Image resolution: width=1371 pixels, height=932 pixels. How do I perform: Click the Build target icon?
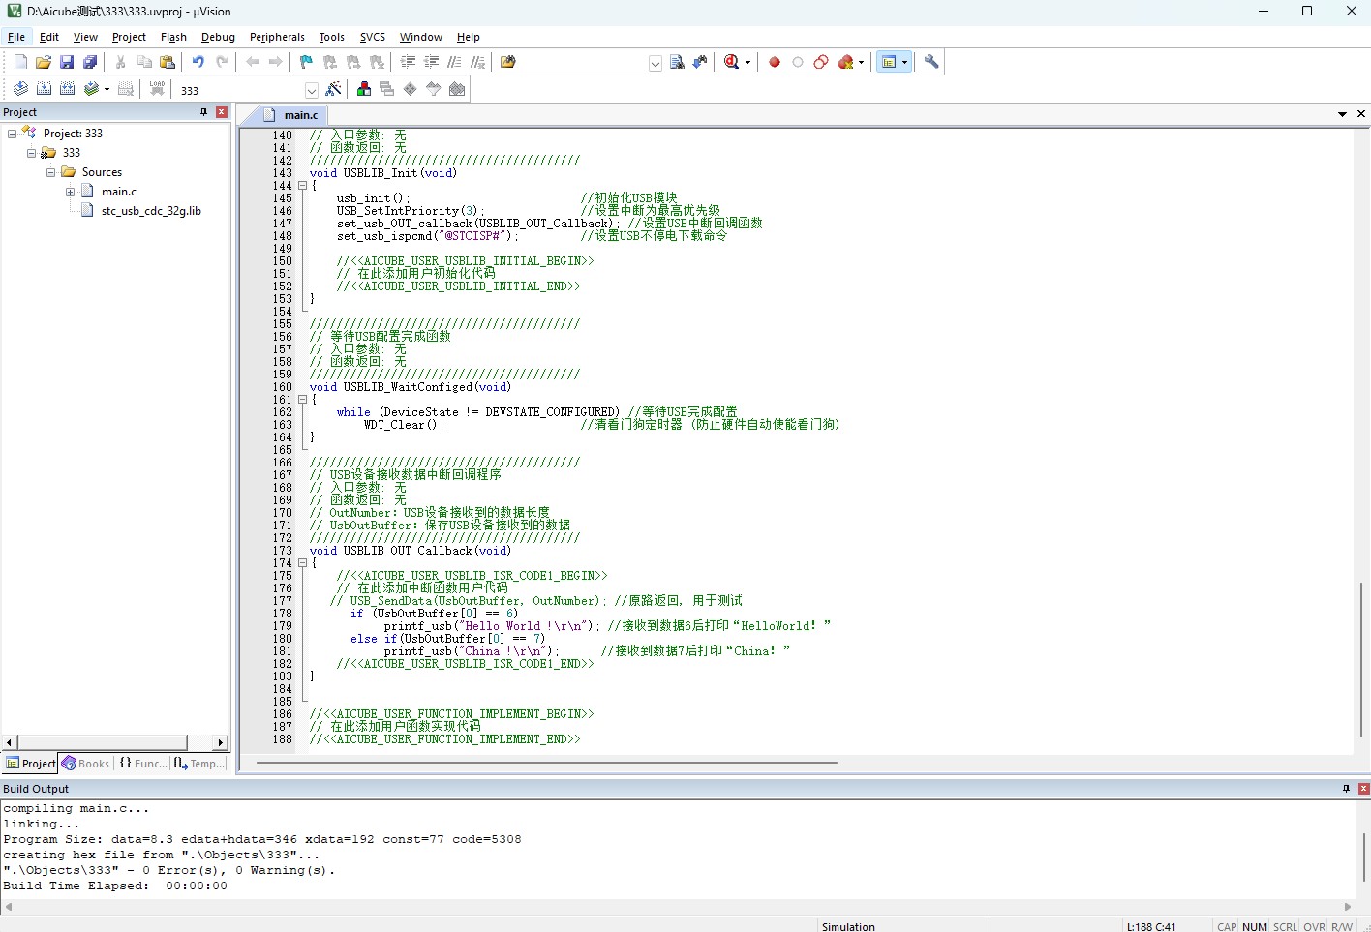point(44,89)
